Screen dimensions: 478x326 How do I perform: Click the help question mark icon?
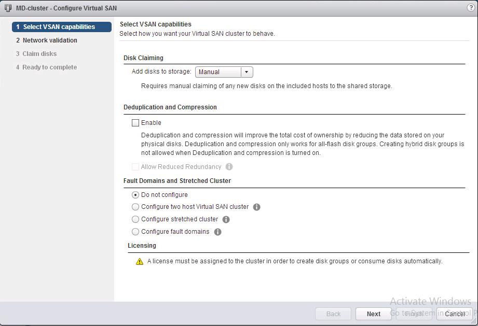[471, 8]
